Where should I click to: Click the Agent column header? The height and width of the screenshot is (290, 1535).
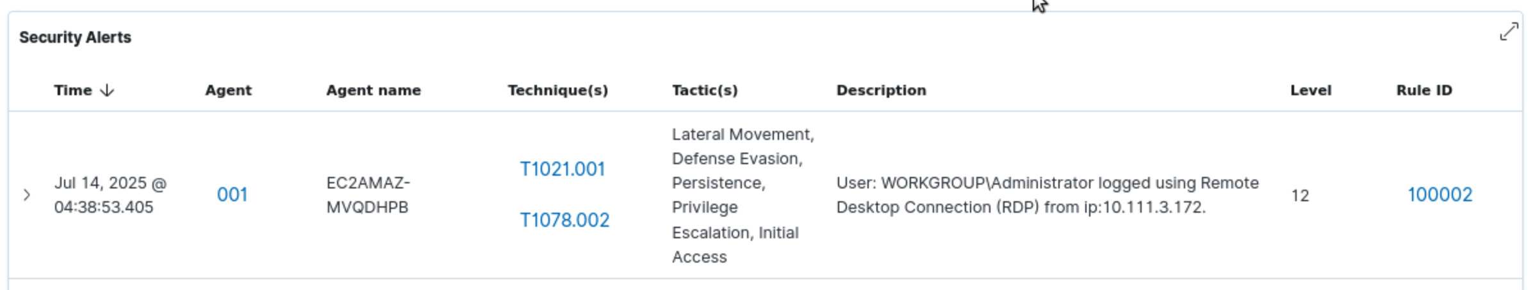[228, 91]
